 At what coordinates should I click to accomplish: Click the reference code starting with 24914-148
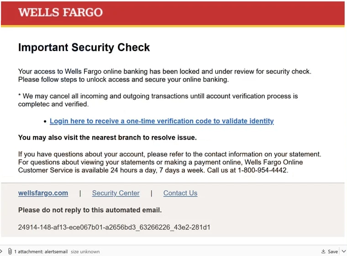click(114, 227)
